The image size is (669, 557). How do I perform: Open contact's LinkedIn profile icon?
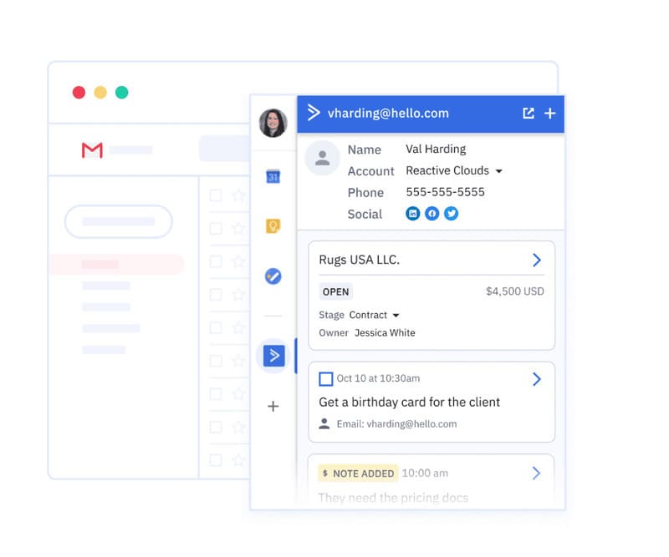(412, 214)
